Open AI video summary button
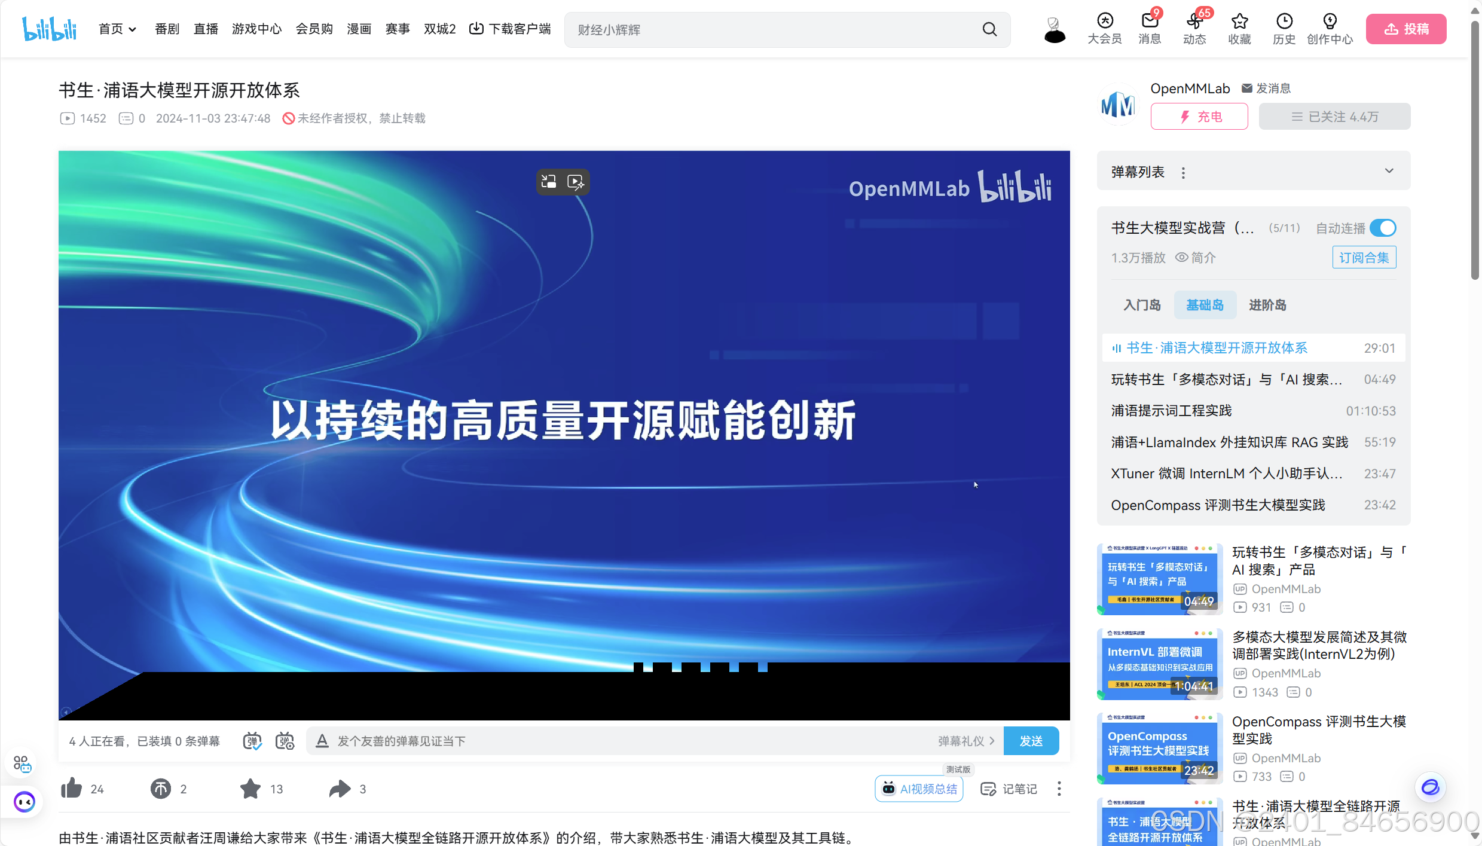Image resolution: width=1482 pixels, height=846 pixels. [x=919, y=789]
